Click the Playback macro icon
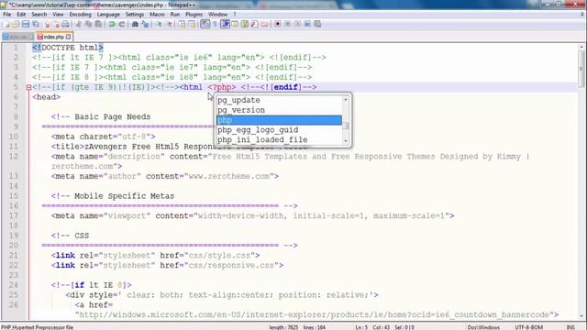This screenshot has width=587, height=330. tap(297, 25)
